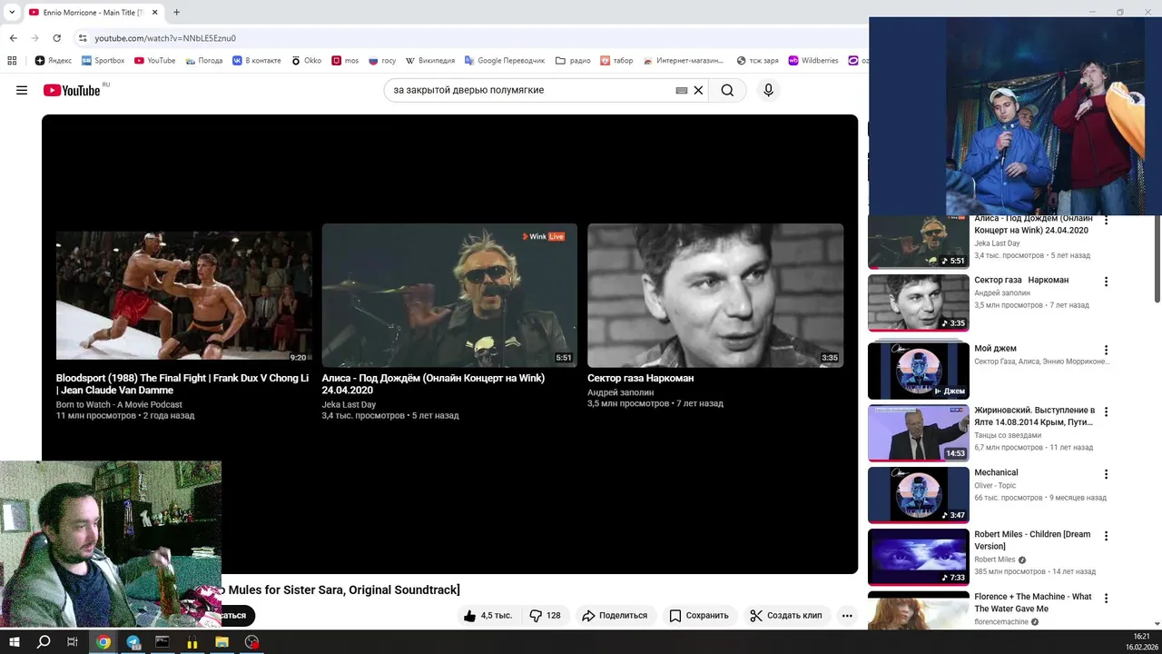This screenshot has width=1162, height=654.
Task: Switch to Chrome in the taskbar
Action: 103,642
